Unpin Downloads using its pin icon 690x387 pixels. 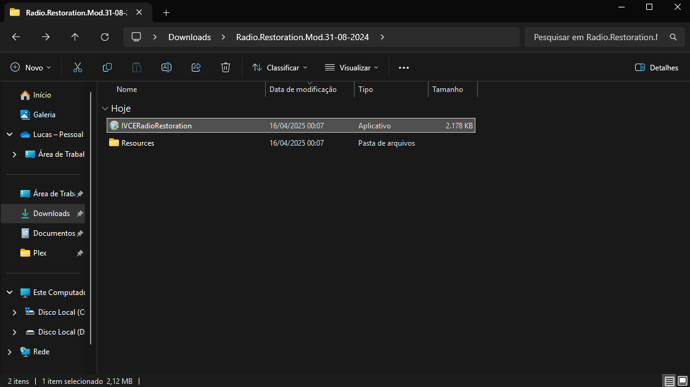(80, 214)
